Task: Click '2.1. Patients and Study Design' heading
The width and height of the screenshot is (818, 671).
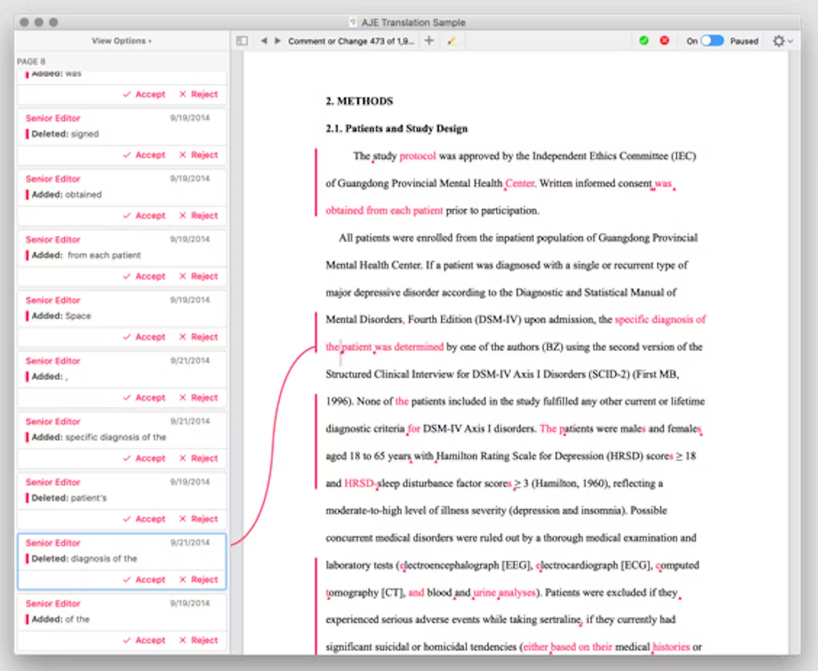Action: (x=397, y=128)
